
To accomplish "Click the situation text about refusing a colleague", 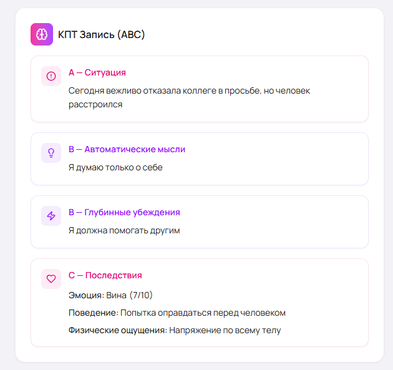I will (x=189, y=97).
